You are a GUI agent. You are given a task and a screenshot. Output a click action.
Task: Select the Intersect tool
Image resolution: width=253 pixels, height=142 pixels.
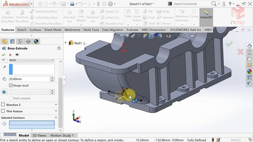(x=165, y=17)
